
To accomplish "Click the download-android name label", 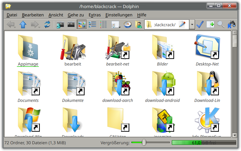I will click(x=162, y=100).
